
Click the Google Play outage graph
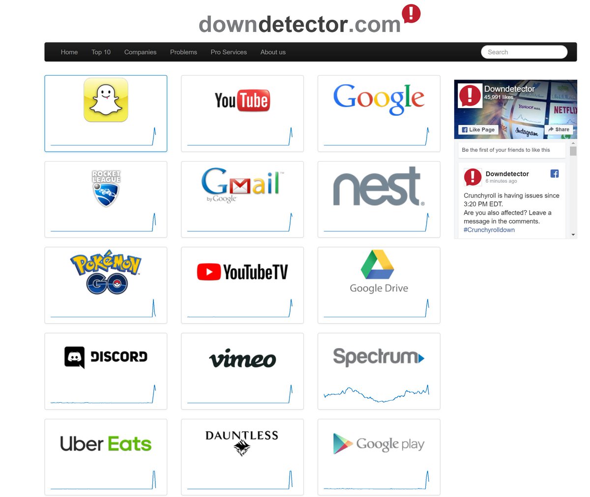[377, 480]
